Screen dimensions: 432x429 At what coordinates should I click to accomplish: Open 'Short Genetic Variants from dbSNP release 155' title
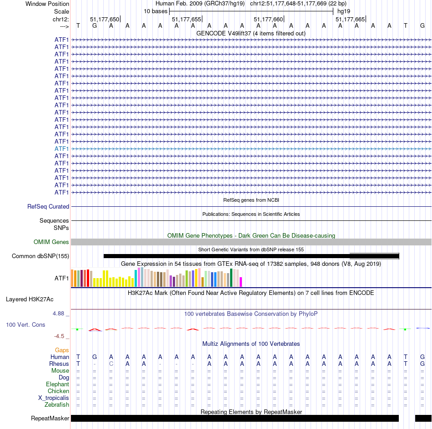tap(251, 250)
